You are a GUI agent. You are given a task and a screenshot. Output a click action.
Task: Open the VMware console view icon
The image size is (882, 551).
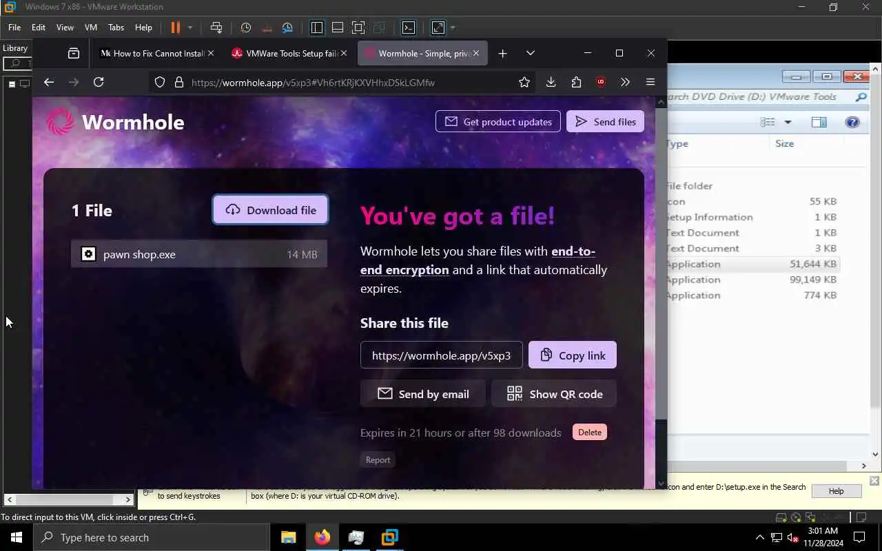[409, 28]
